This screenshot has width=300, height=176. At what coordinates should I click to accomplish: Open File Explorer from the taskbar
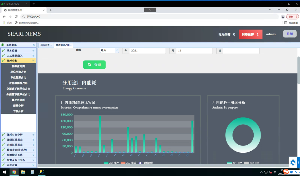(x=23, y=172)
